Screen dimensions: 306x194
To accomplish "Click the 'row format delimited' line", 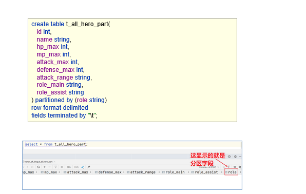I will 60,108.
